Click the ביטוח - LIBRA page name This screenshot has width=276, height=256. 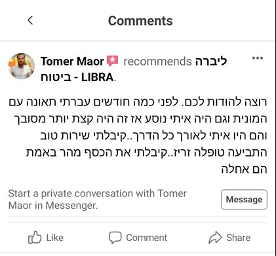(x=77, y=77)
